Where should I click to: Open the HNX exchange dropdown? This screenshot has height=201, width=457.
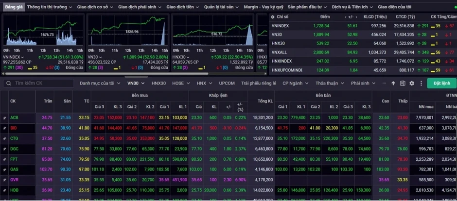[x=205, y=83]
